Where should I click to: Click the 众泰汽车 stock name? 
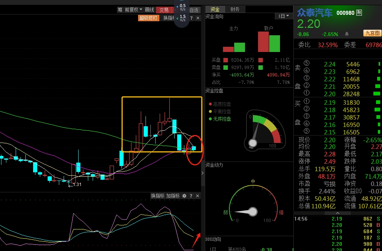coord(315,12)
